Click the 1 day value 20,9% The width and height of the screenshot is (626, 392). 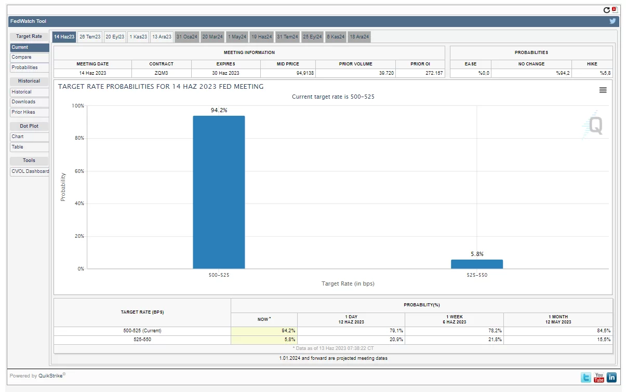coord(351,340)
